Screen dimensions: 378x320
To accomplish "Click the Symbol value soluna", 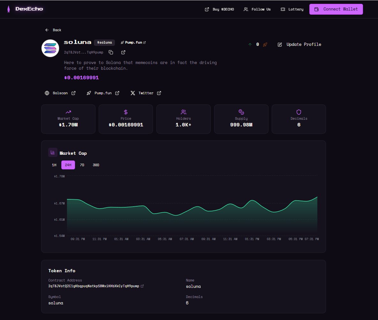I will 56,303.
